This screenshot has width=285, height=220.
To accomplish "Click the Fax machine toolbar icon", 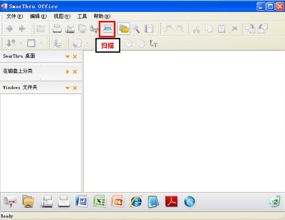I will coord(70,29).
